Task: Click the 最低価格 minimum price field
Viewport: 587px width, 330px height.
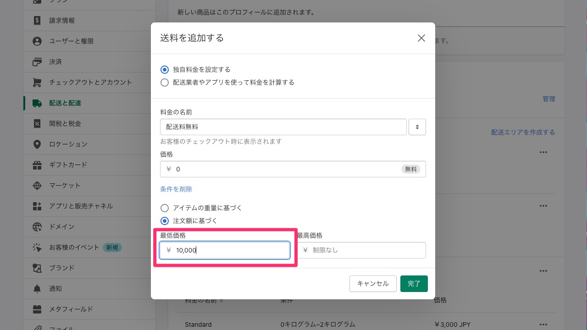Action: pyautogui.click(x=225, y=250)
